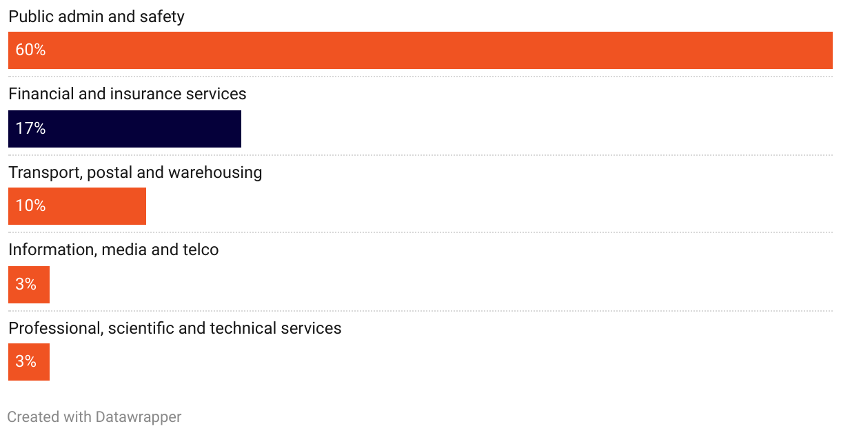Click 'Transport, postal and warehousing' label
The height and width of the screenshot is (433, 841).
click(135, 172)
